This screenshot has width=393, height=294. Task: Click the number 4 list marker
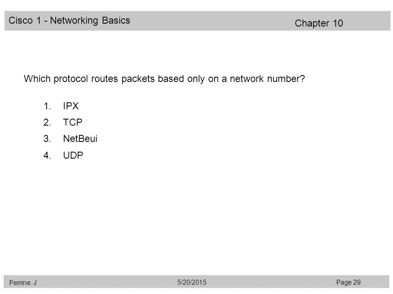tap(47, 155)
